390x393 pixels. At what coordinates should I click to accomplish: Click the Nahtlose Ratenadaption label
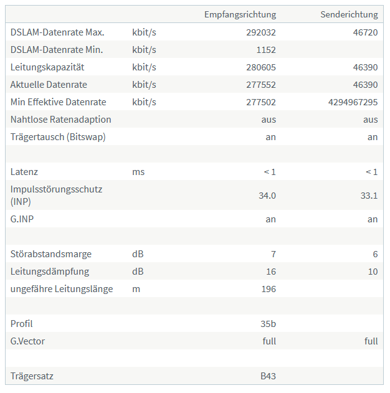click(x=60, y=120)
